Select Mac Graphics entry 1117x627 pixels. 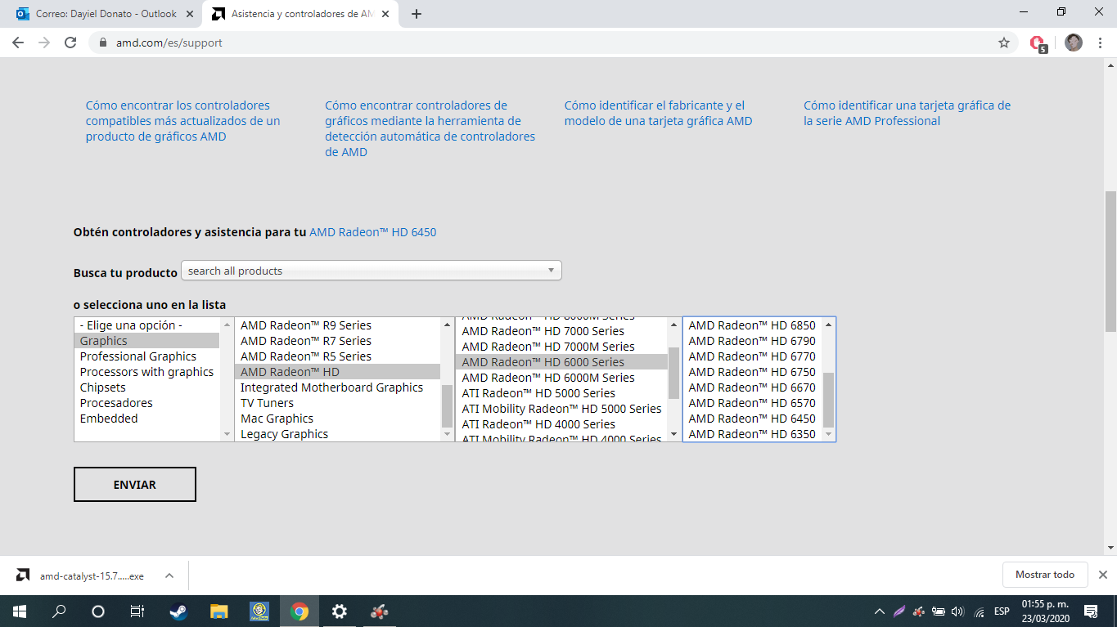click(338, 419)
